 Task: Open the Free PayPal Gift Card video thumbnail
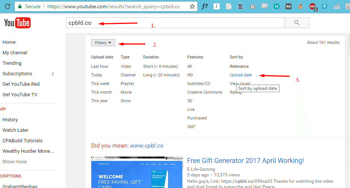(137, 172)
